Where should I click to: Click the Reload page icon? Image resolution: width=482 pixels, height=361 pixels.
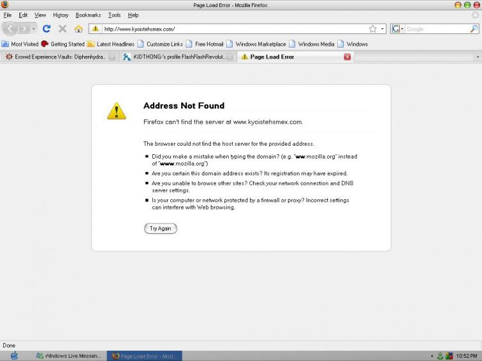pyautogui.click(x=46, y=29)
